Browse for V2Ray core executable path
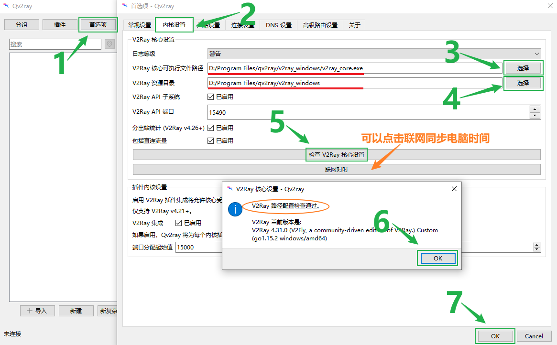 [523, 68]
